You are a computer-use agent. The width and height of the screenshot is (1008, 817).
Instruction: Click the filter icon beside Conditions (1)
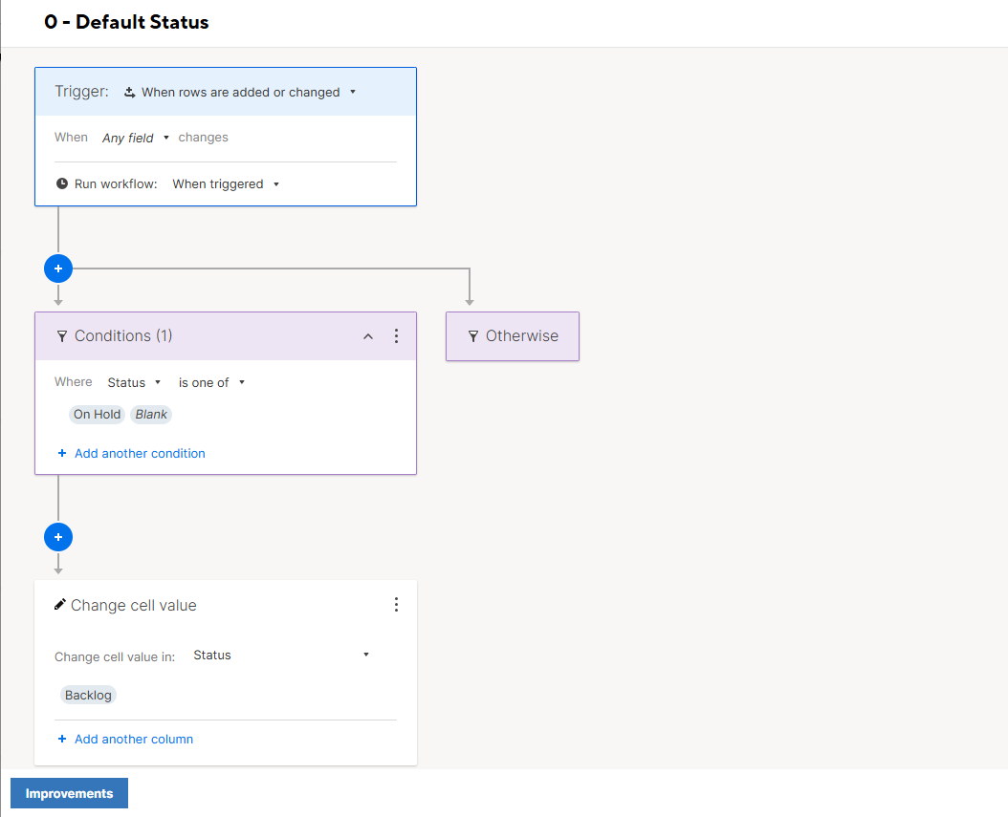point(62,336)
